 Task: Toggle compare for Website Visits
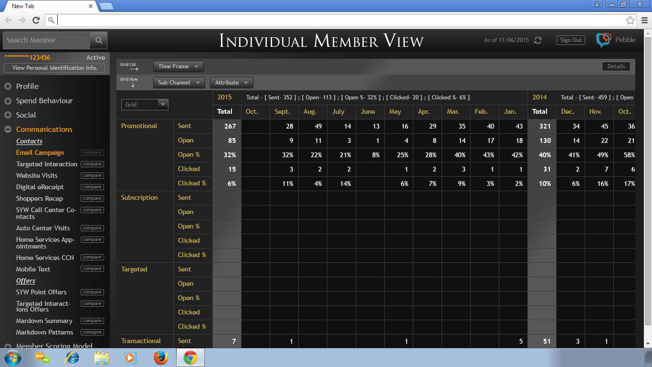click(92, 175)
